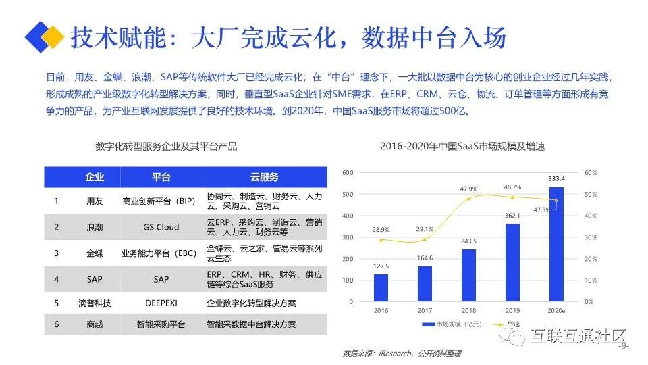Click the WeChat icon in the watermark

pos(512,336)
